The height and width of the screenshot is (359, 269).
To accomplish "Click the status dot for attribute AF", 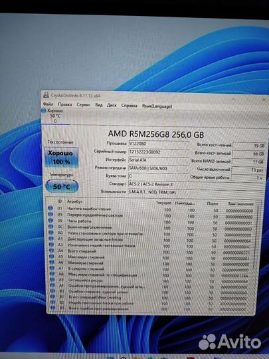I will pos(52,285).
